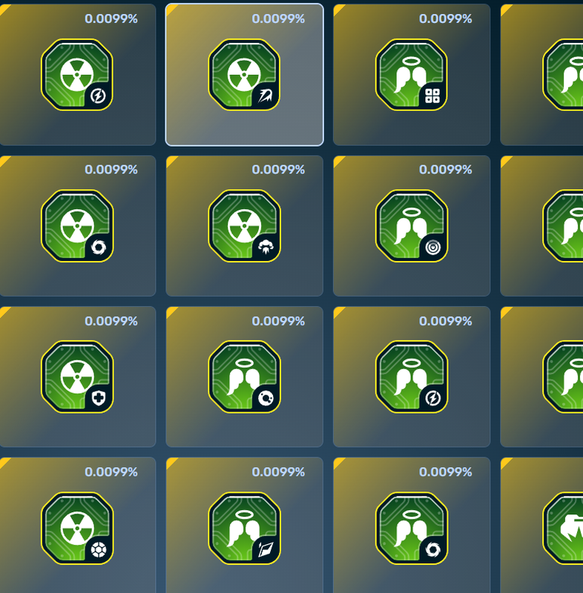Select angel wings module with tilted card badge
The width and height of the screenshot is (583, 593).
[x=244, y=528]
